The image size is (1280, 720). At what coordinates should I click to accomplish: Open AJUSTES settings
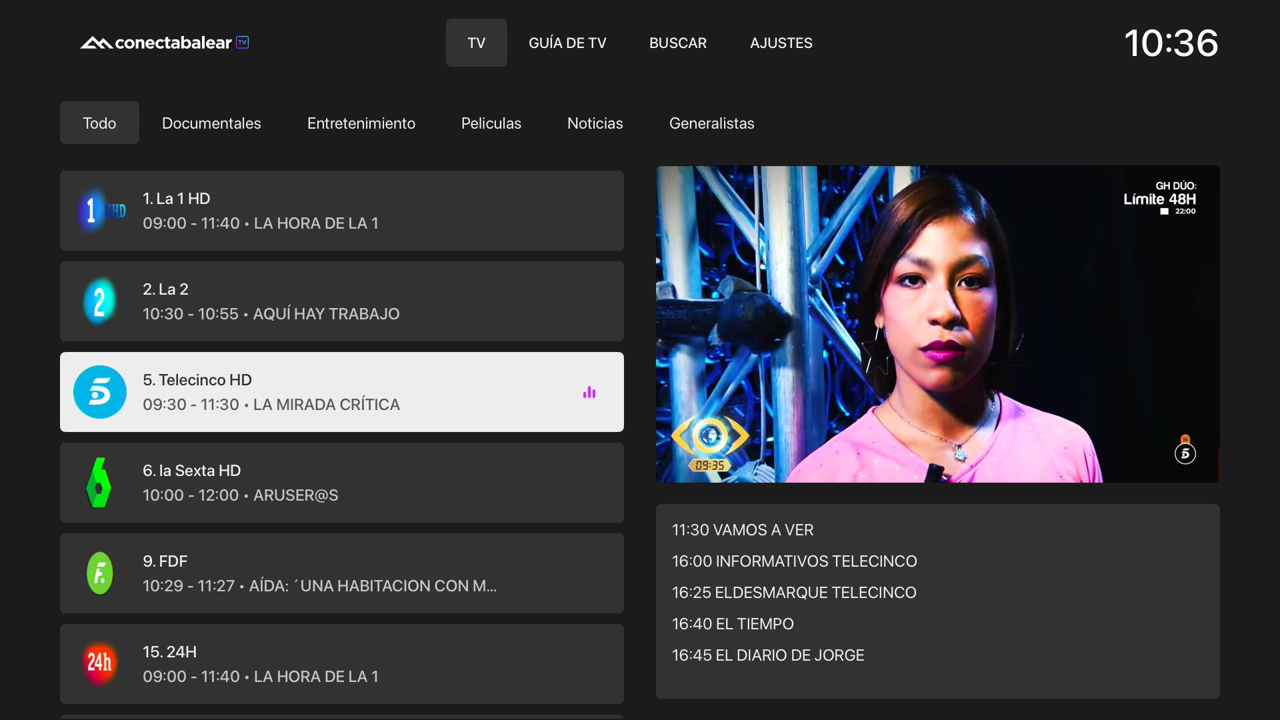[x=781, y=43]
